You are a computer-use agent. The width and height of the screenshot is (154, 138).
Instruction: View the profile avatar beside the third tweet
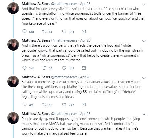click(13, 81)
